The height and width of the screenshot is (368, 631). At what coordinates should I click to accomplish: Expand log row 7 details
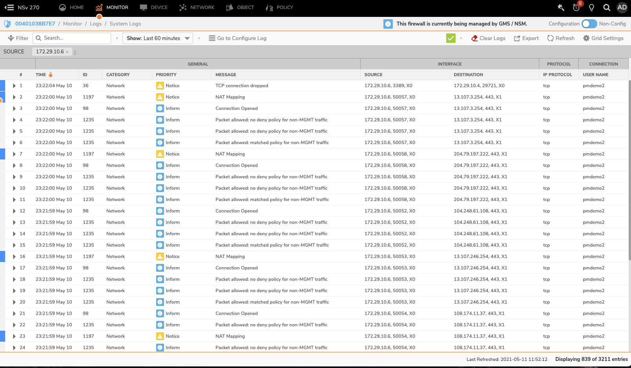(14, 154)
